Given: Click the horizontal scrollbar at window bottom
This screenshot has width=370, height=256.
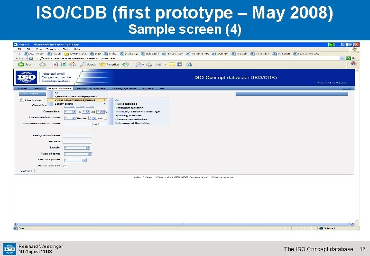Looking at the screenshot, I should 184,224.
